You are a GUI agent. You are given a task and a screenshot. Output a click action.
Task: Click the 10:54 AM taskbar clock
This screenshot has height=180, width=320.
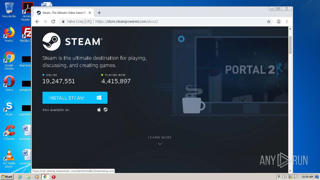307,177
